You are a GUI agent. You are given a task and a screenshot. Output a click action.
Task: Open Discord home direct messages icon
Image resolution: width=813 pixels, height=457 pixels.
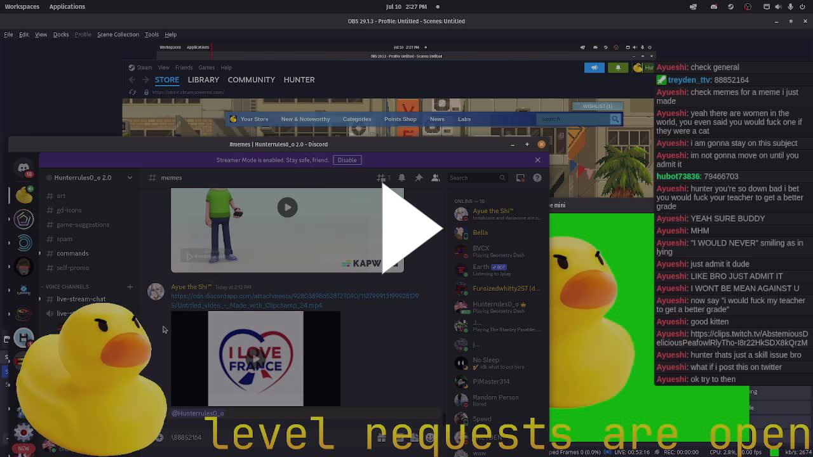tap(24, 168)
